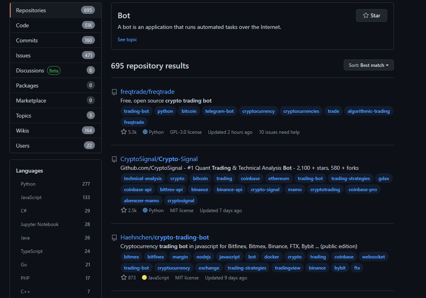Click the websocket topic tag
This screenshot has height=298, width=426.
(373, 257)
